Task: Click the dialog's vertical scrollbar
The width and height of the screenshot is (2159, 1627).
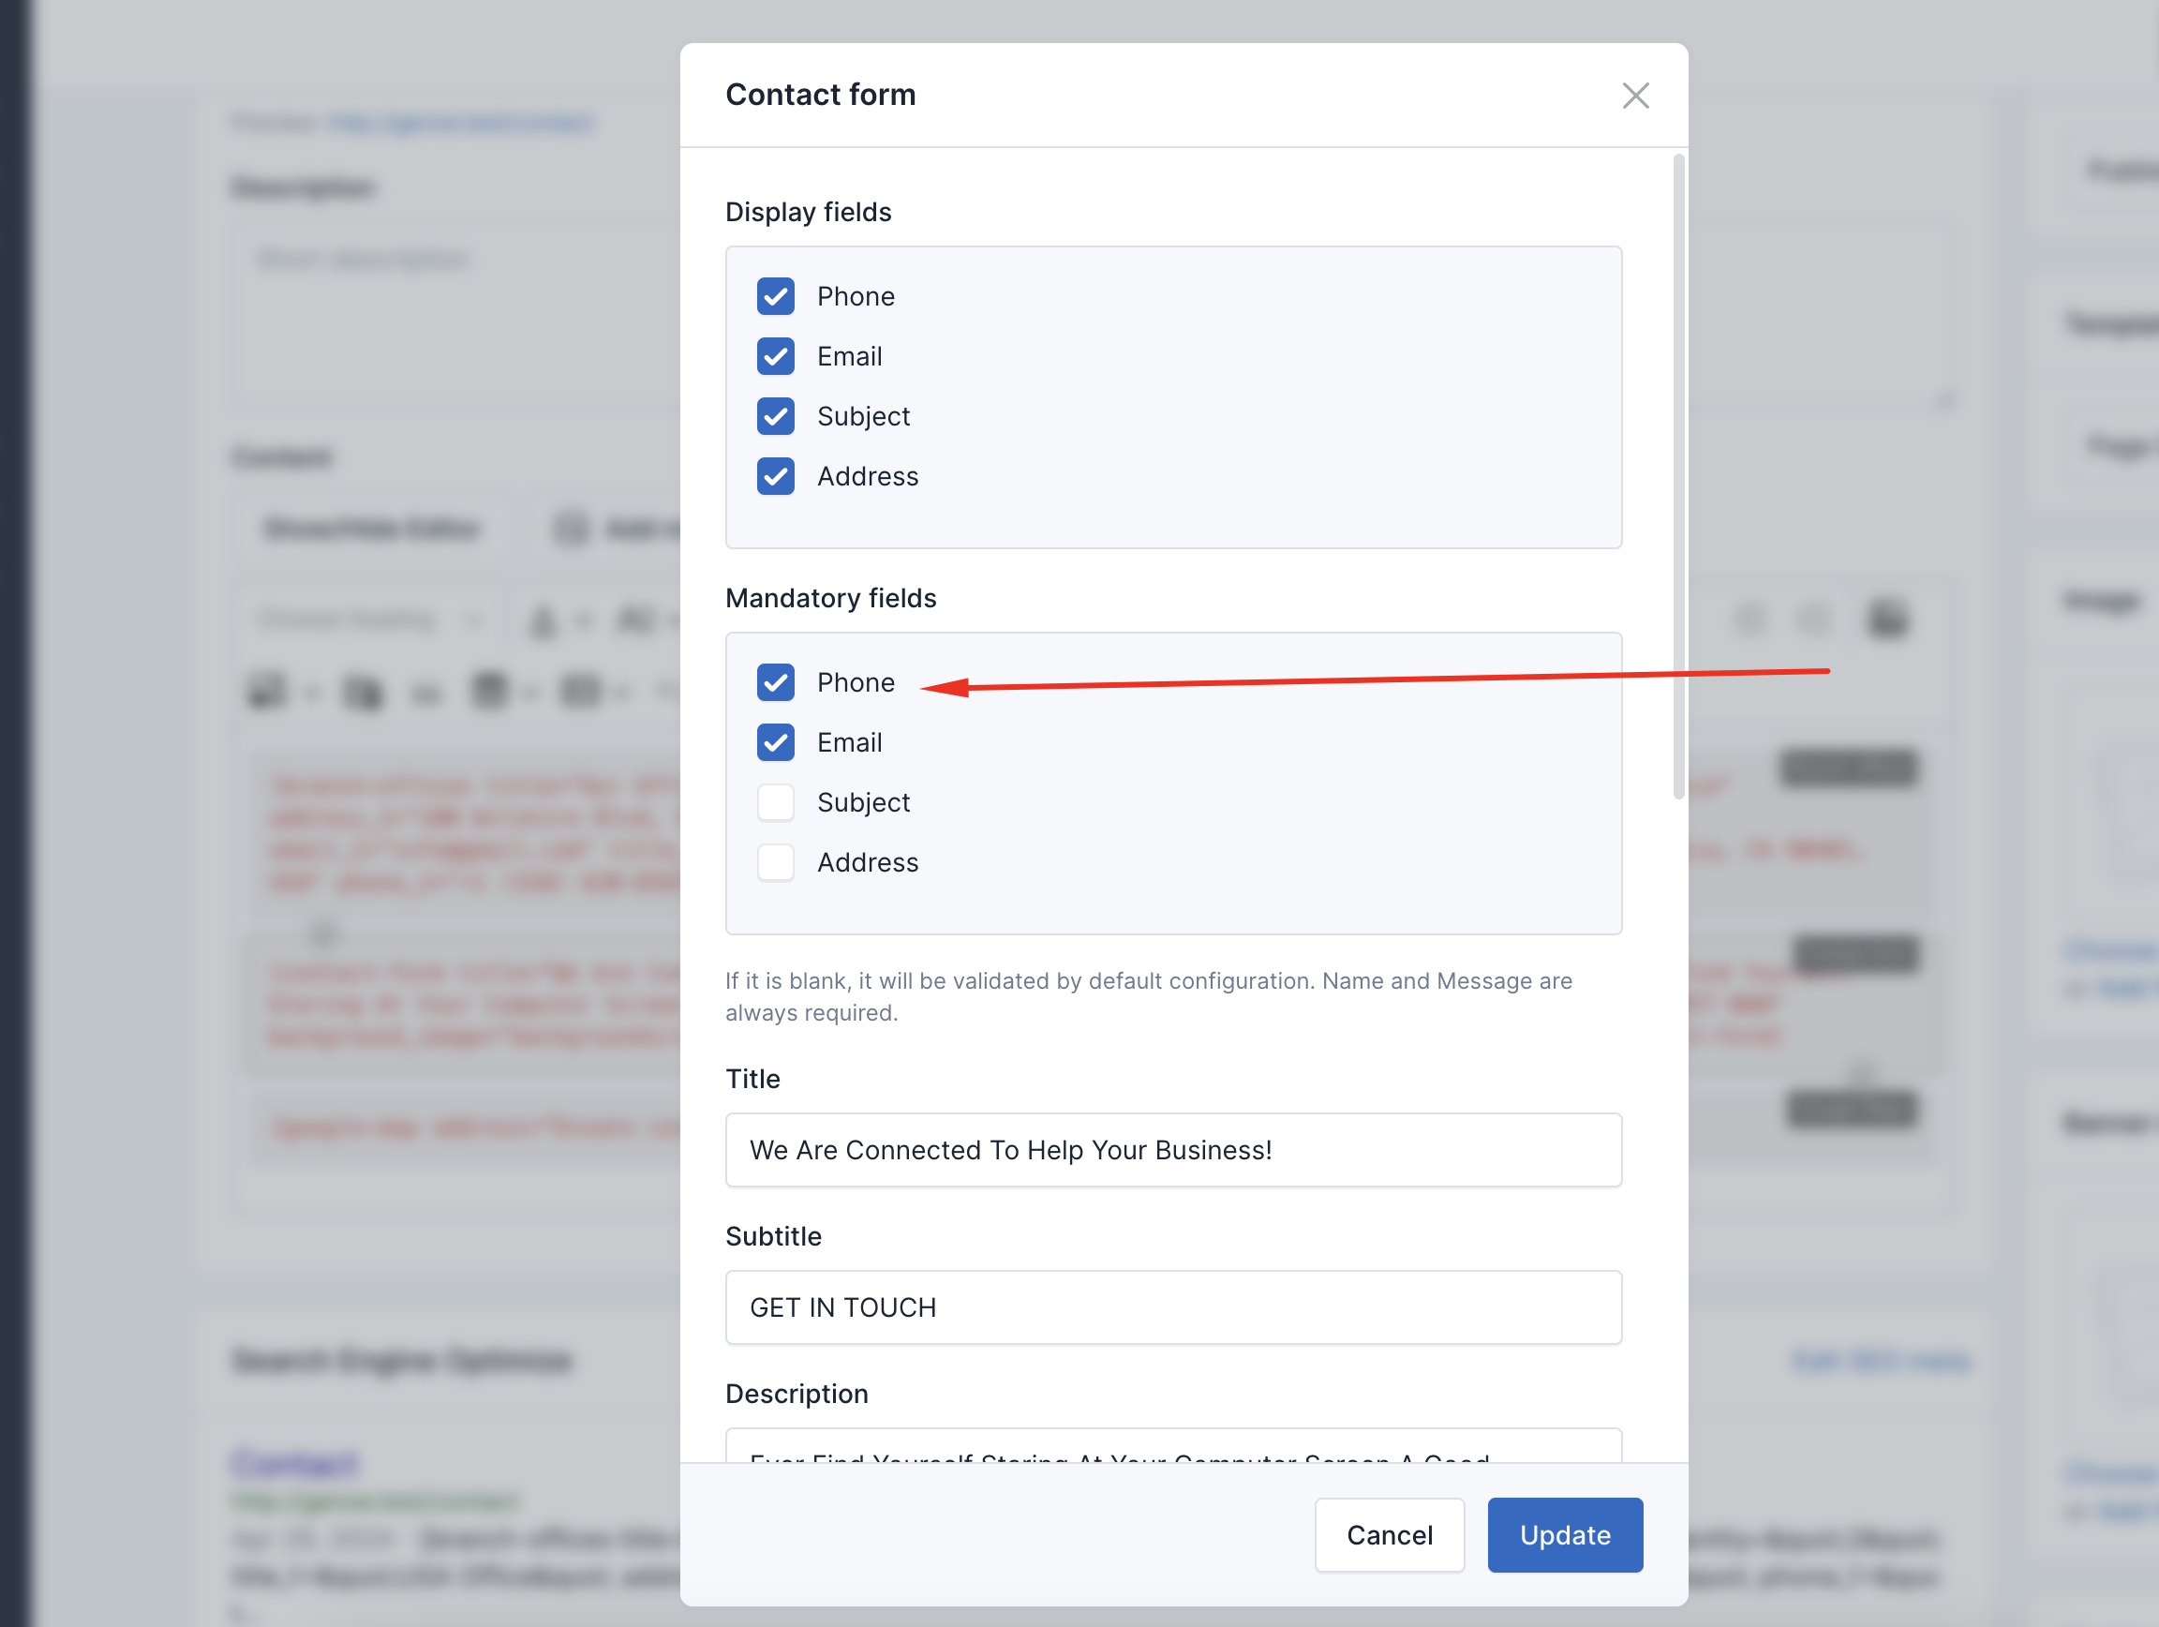Action: pyautogui.click(x=1677, y=476)
